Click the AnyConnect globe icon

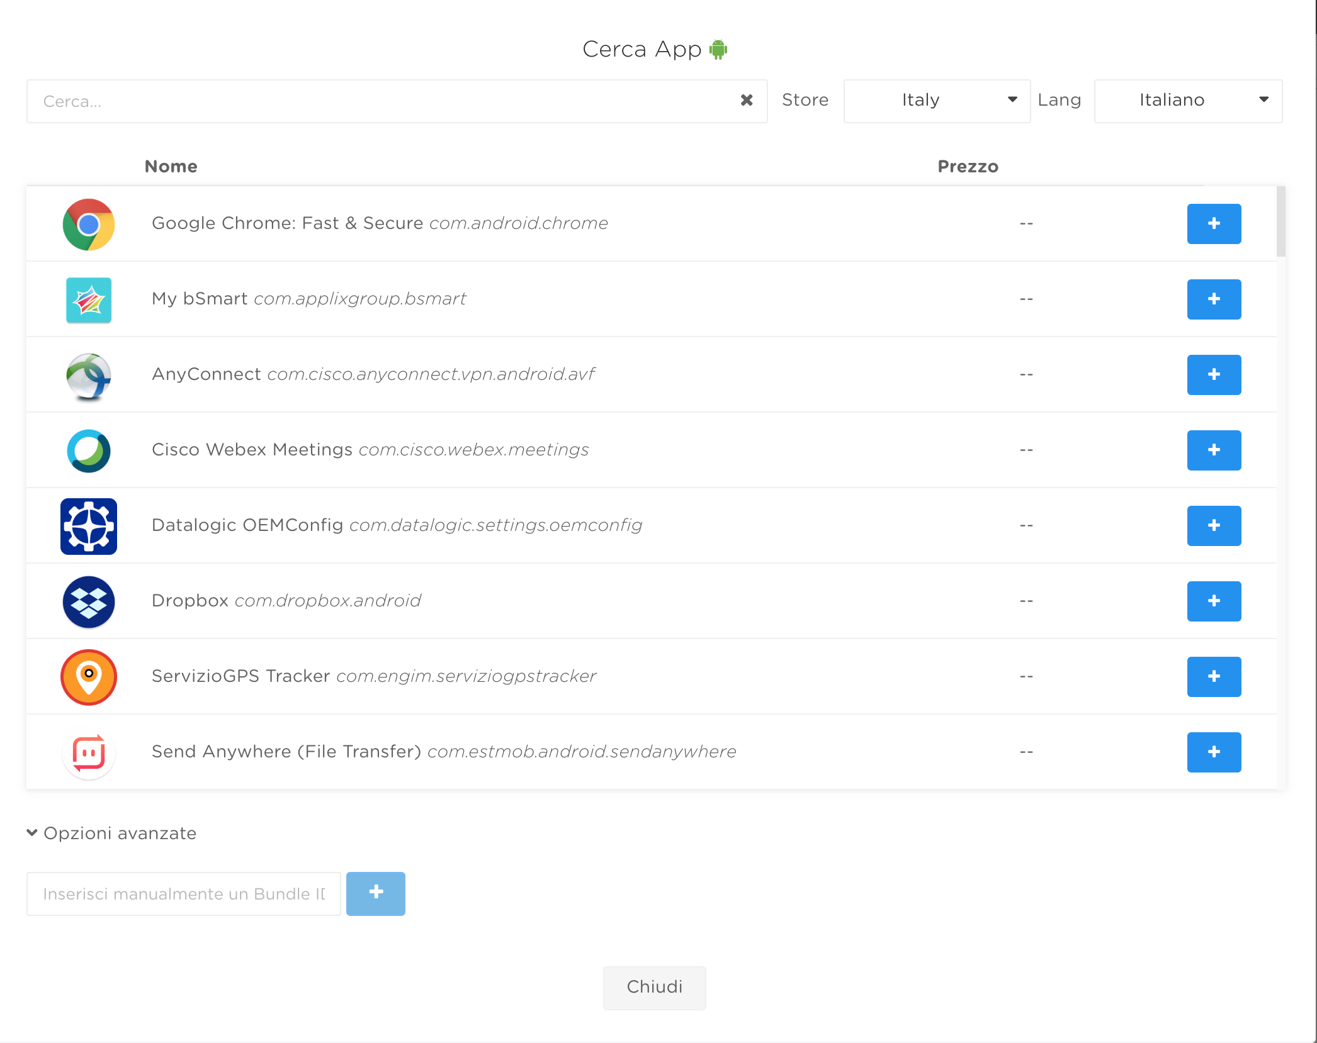pyautogui.click(x=89, y=376)
